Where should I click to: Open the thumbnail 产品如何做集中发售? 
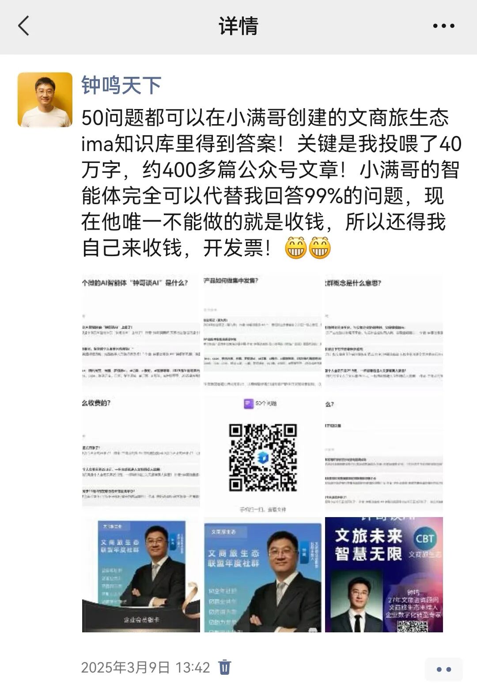pos(262,332)
